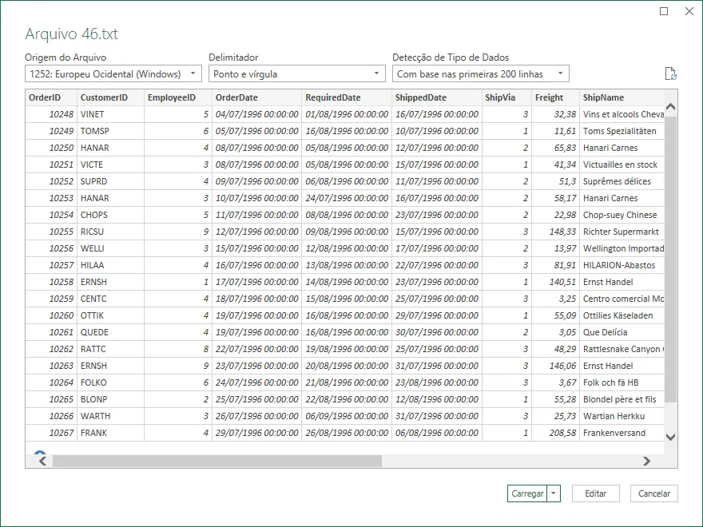Select the OrderDate column header
703x527 pixels.
pos(257,97)
